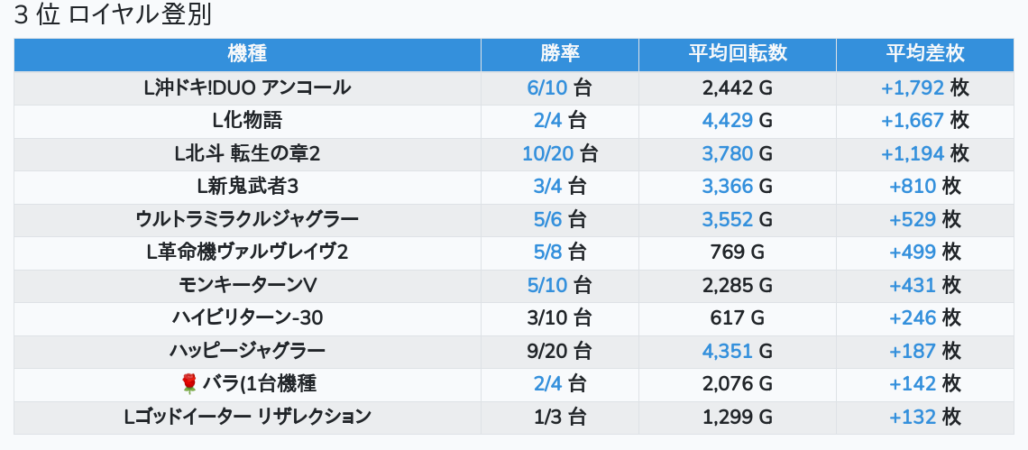Sort by 勝率 column header
The width and height of the screenshot is (1028, 450).
(x=559, y=54)
